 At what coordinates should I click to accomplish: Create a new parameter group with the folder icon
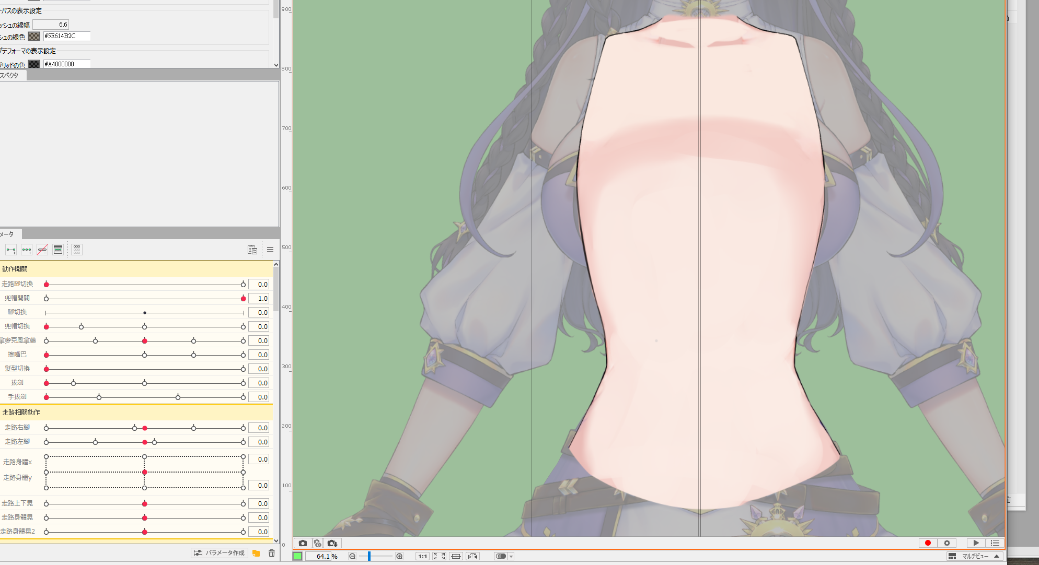coord(256,553)
